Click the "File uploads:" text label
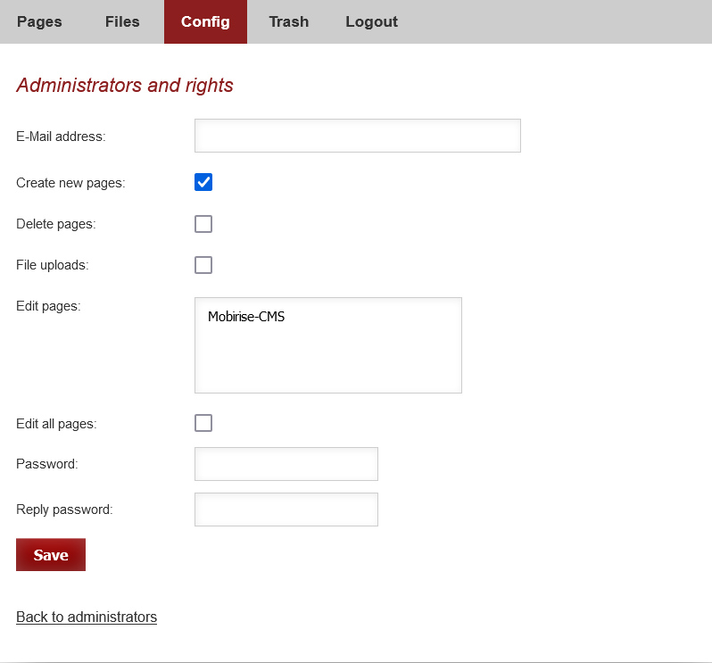712x663 pixels. click(53, 265)
